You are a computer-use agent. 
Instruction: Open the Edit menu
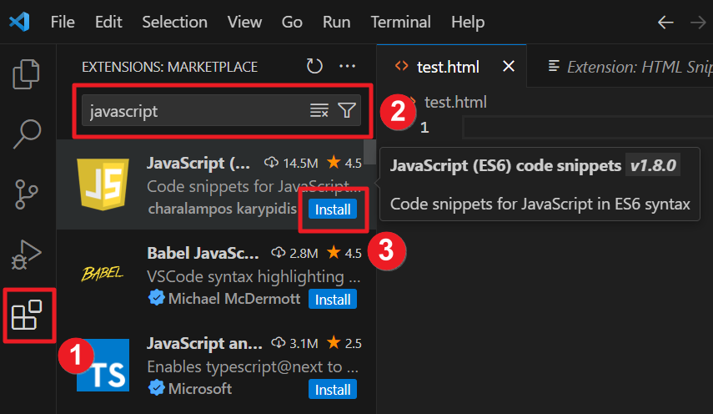[x=108, y=22]
